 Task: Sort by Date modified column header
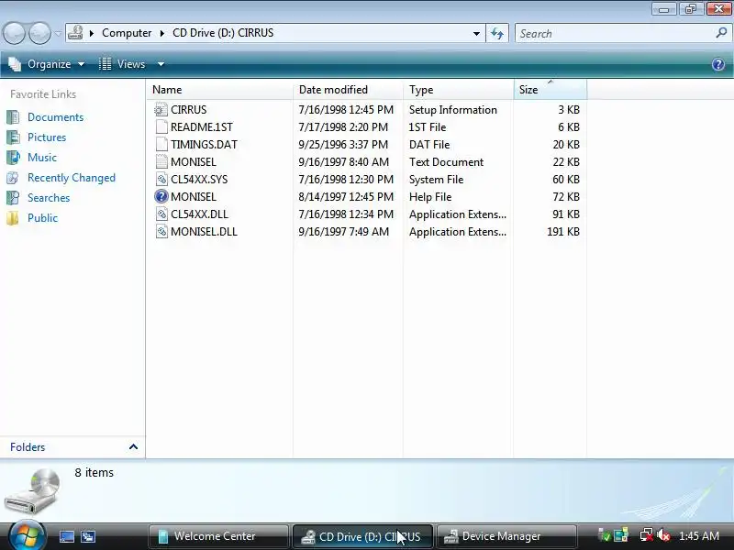348,89
